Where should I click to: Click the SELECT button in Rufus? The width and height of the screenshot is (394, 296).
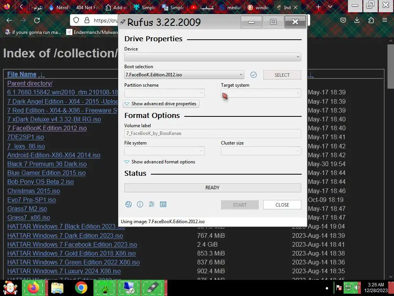point(282,75)
